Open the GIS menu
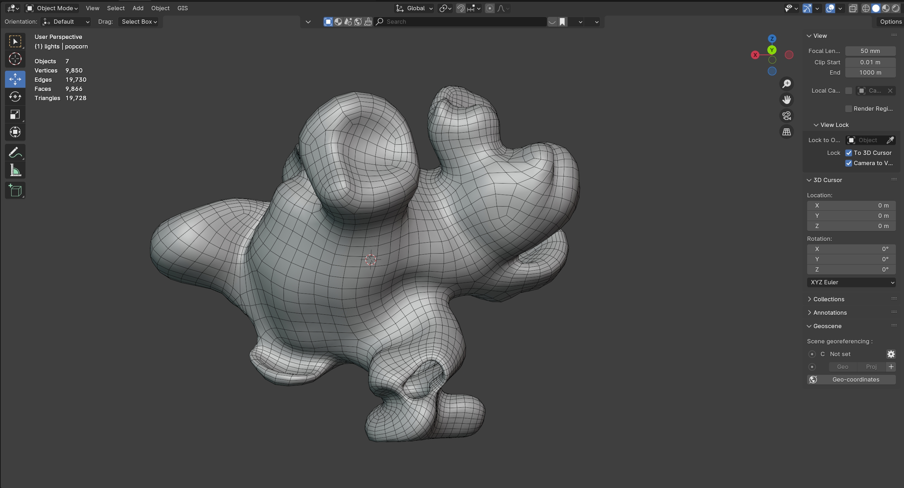The width and height of the screenshot is (904, 488). coord(182,8)
